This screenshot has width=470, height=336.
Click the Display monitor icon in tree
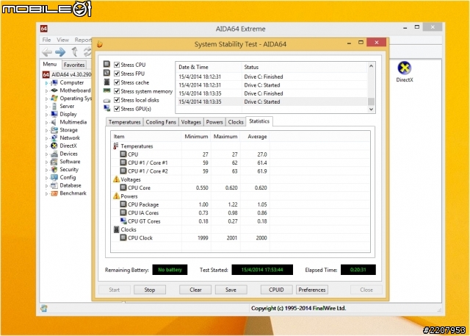[x=54, y=114]
